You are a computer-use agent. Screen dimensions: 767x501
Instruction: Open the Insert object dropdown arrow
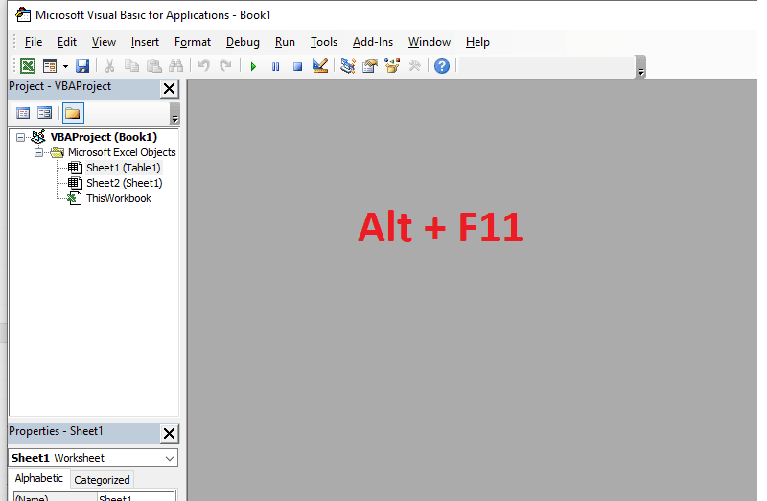click(65, 66)
